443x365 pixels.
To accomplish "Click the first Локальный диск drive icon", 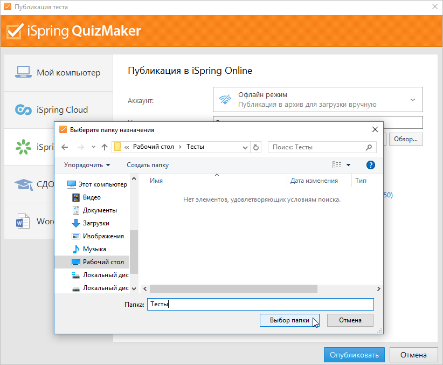I will tap(75, 275).
